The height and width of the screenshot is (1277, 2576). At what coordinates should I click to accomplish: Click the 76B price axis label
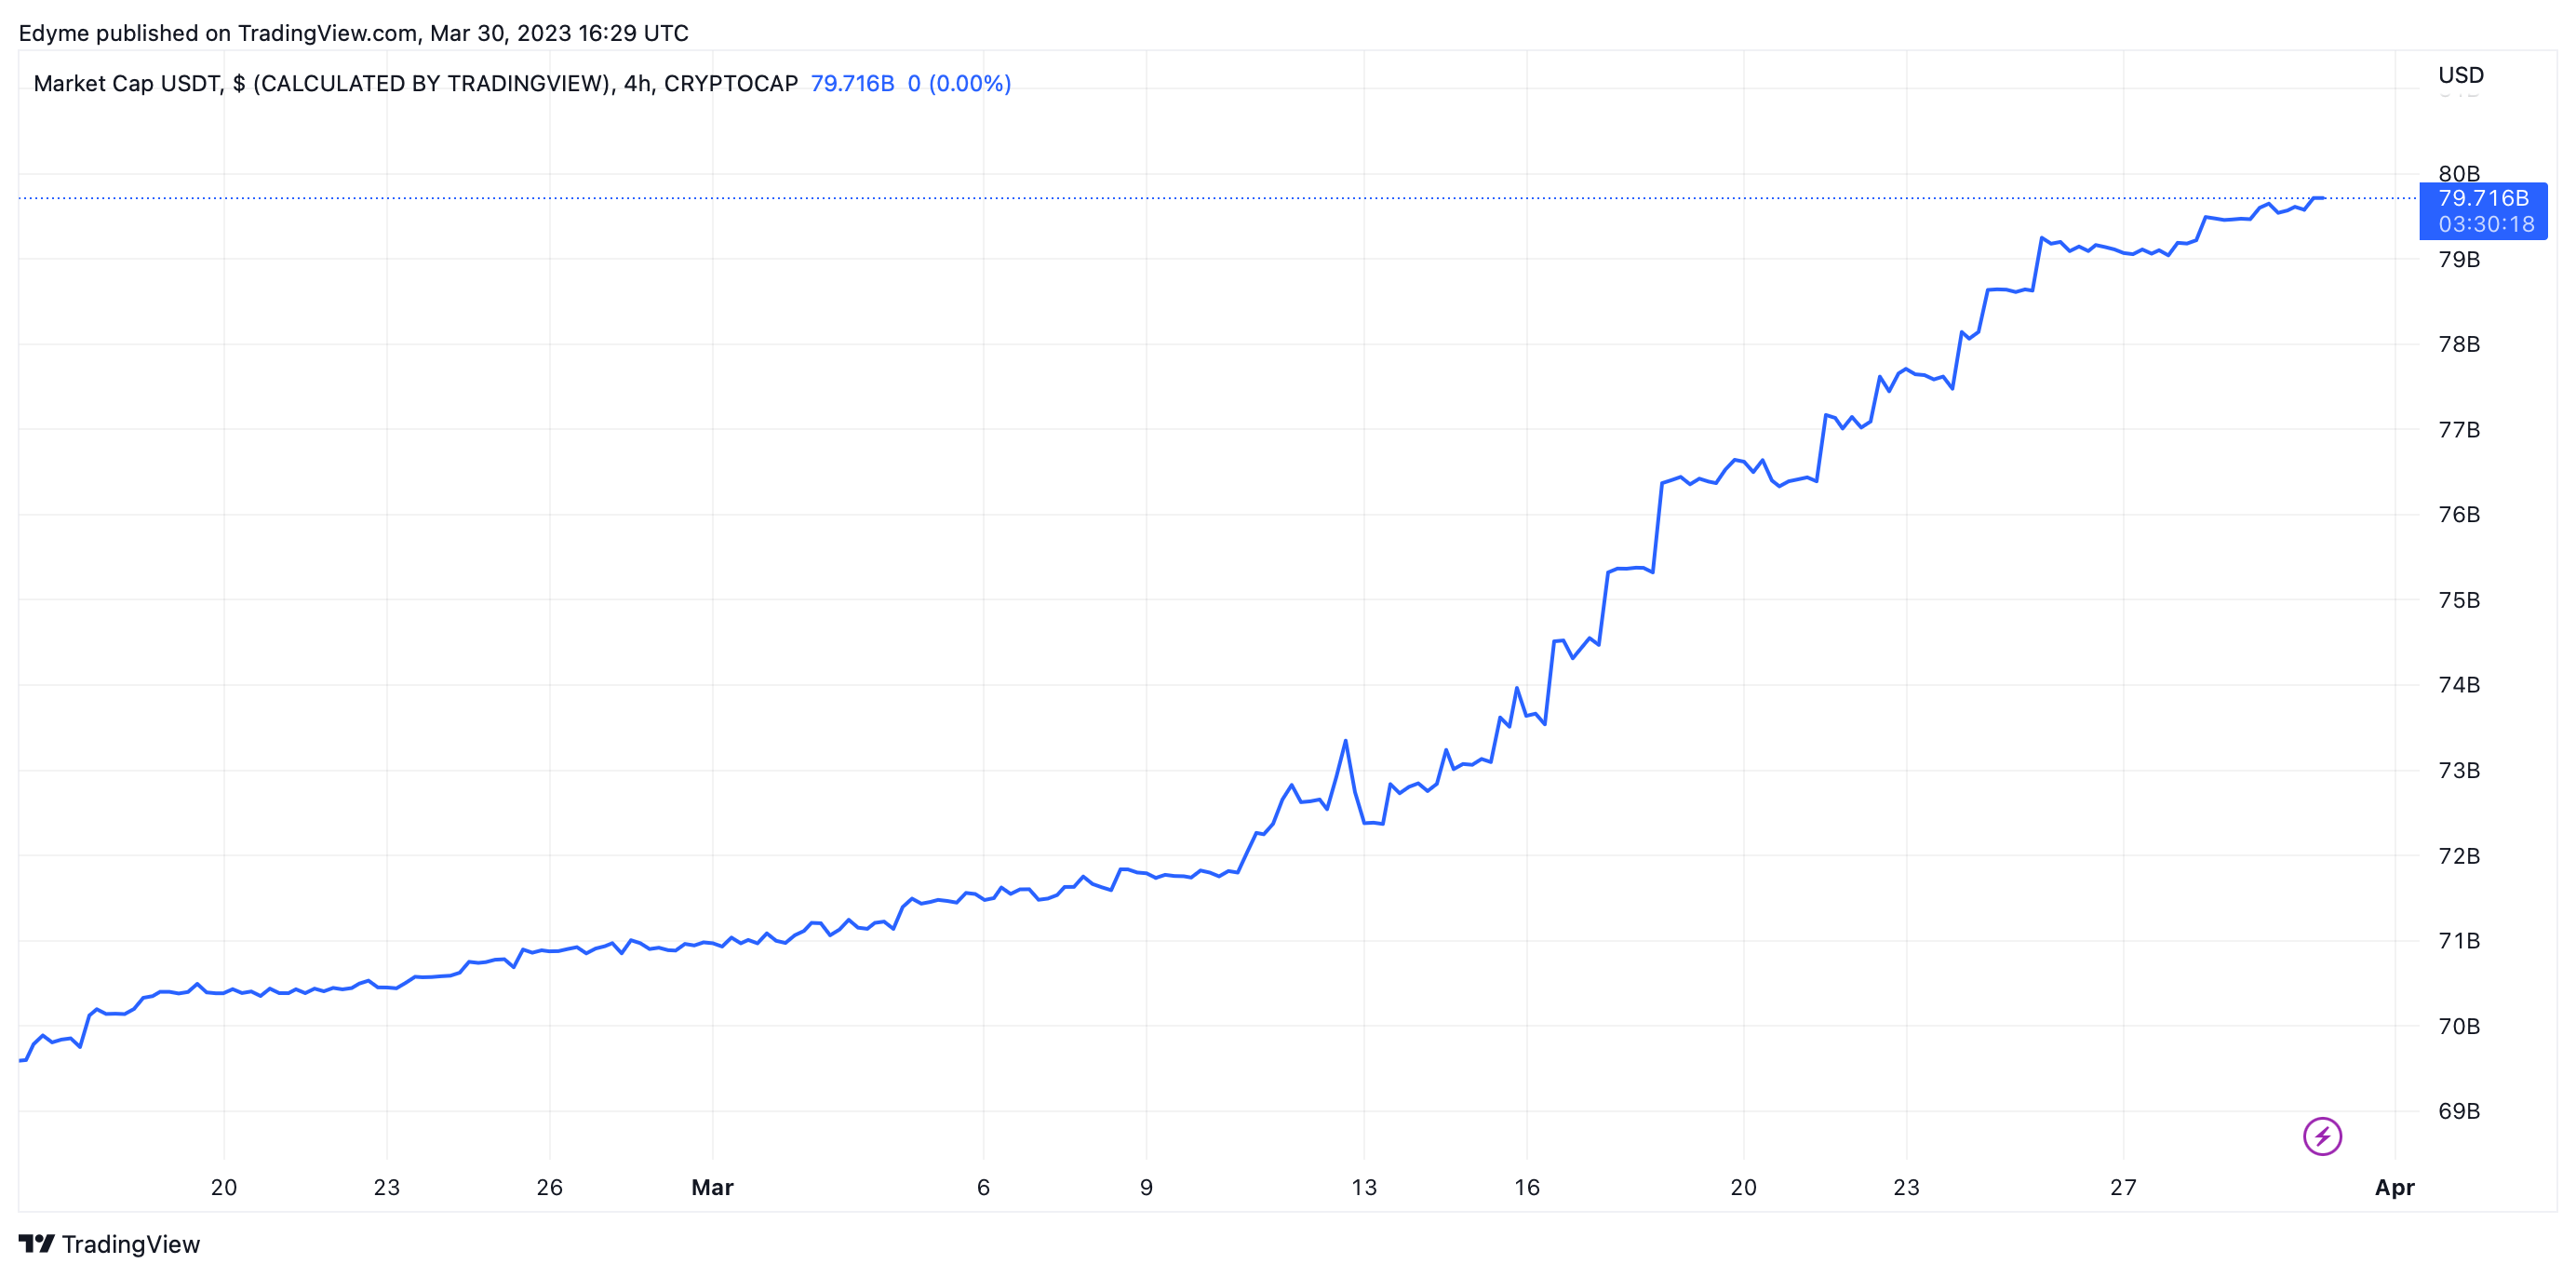click(x=2459, y=514)
